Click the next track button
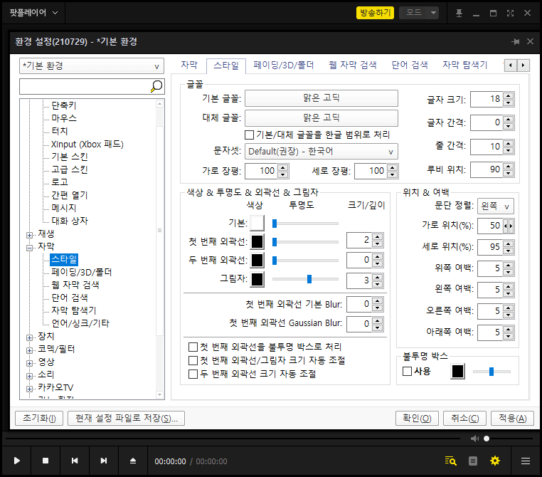The height and width of the screenshot is (477, 542). (x=103, y=461)
